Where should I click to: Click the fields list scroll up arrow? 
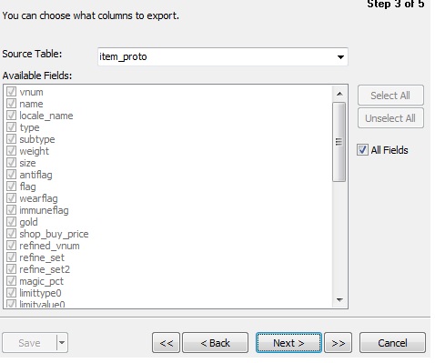tap(339, 94)
